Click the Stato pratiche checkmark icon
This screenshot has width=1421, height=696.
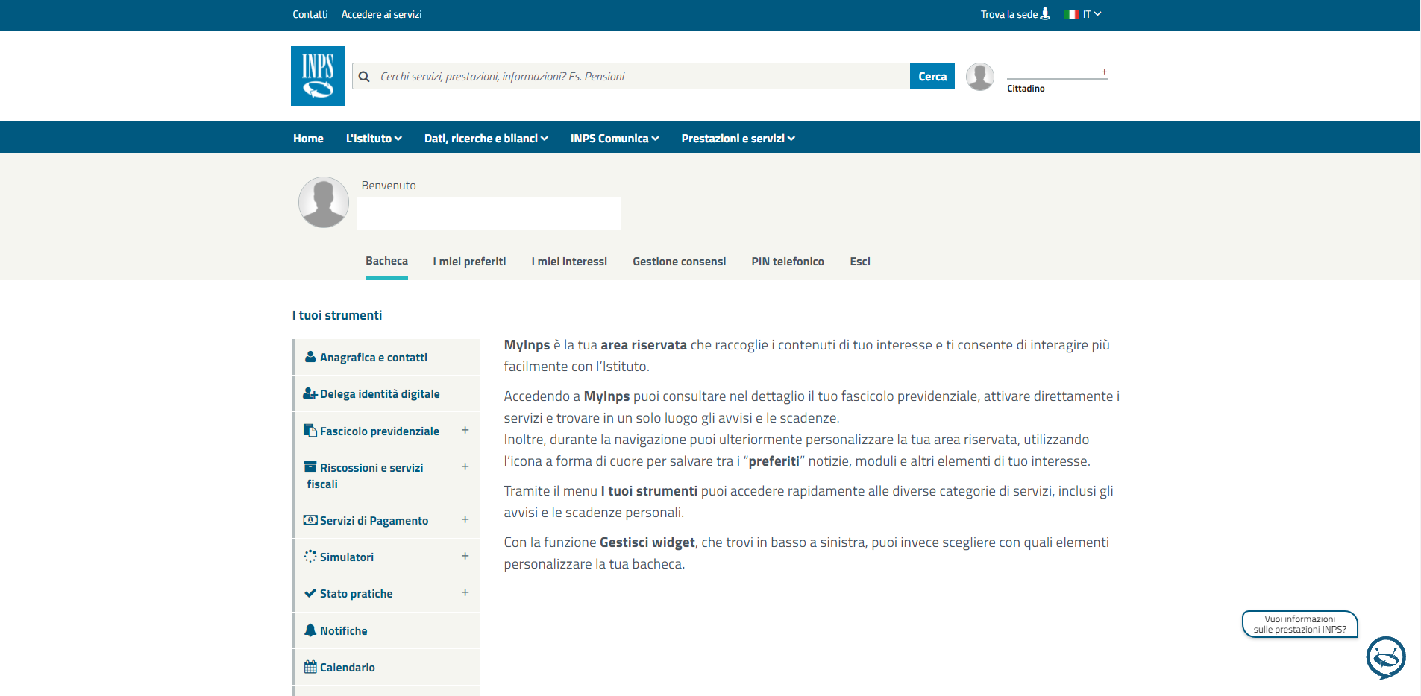point(310,593)
